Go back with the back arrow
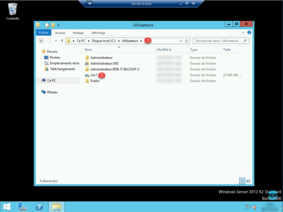This screenshot has height=212, width=283. point(41,41)
